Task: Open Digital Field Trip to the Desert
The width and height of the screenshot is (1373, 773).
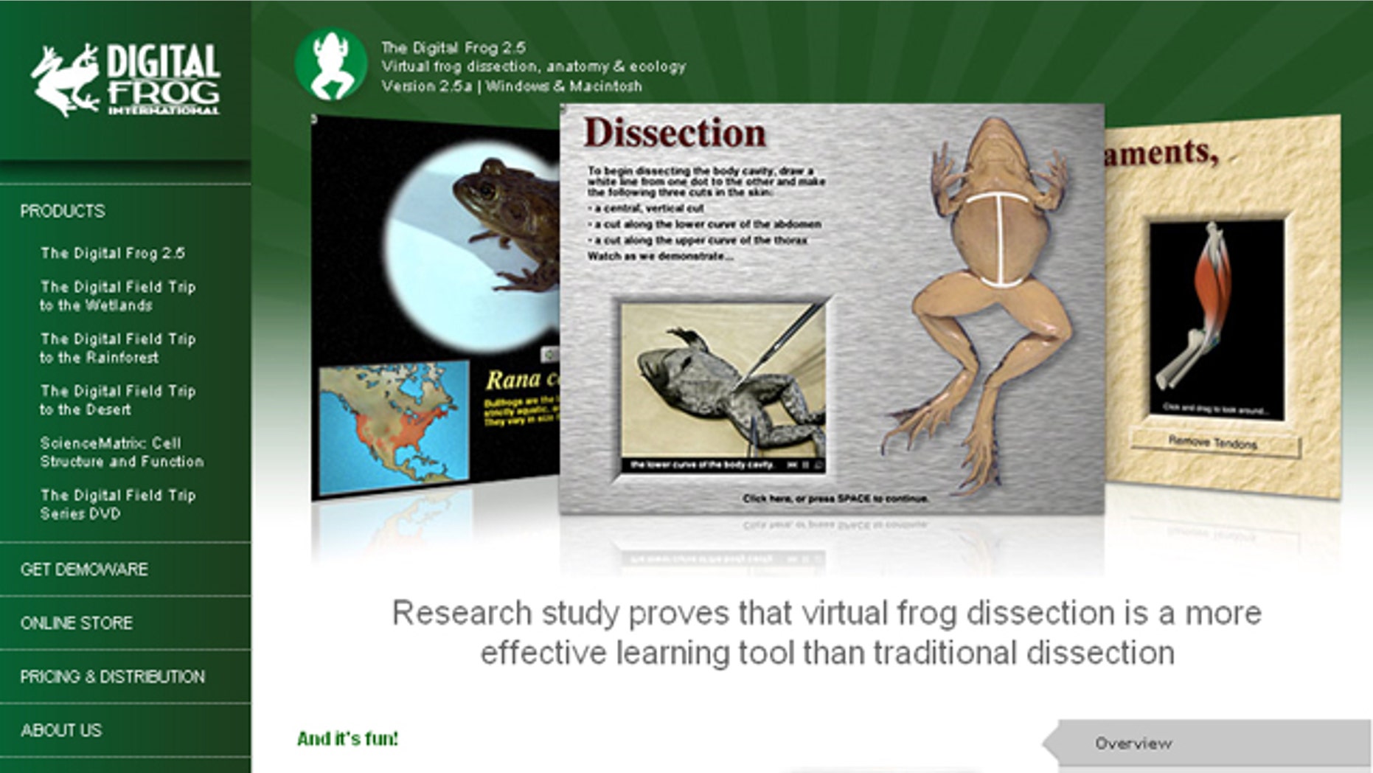Action: pyautogui.click(x=118, y=400)
